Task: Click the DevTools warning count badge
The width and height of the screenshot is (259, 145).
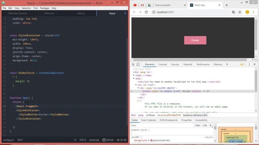Action: 242,64
